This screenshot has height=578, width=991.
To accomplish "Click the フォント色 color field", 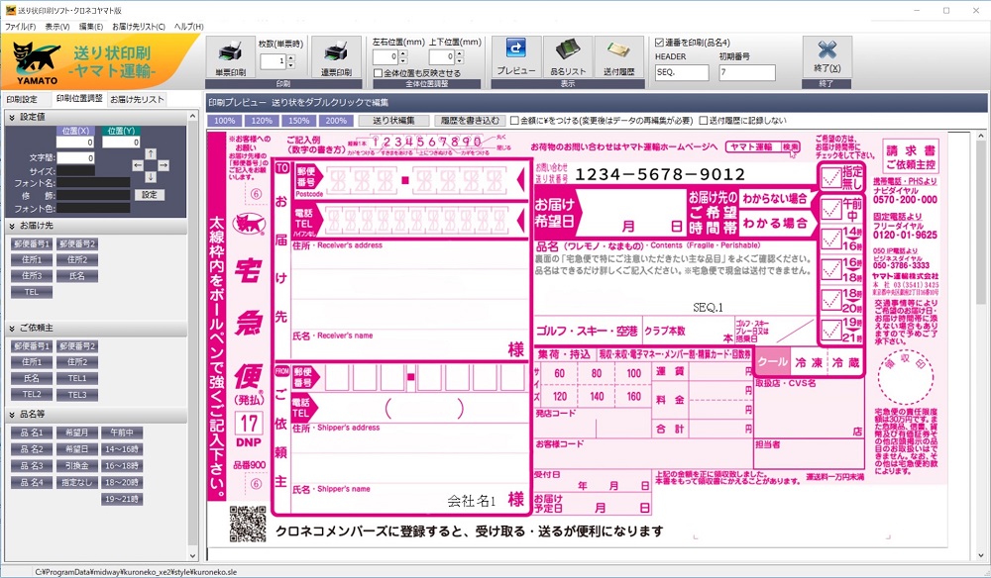I will pyautogui.click(x=93, y=208).
